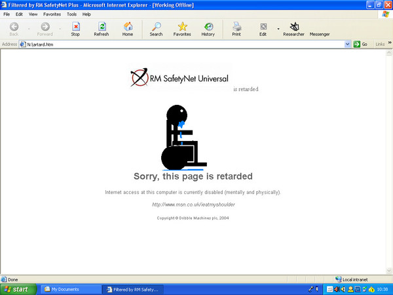Click the system tray clock

point(383,290)
